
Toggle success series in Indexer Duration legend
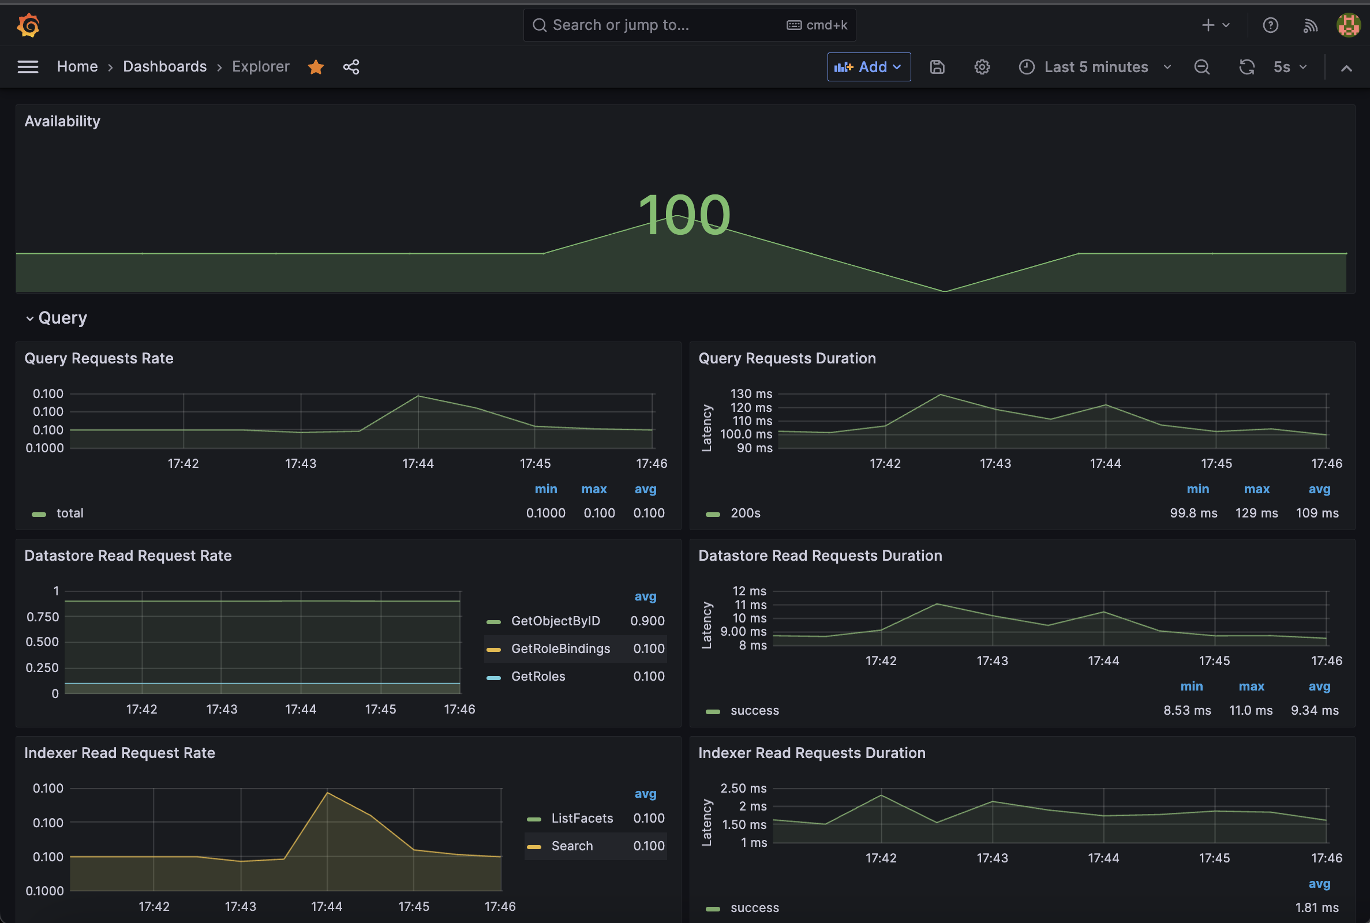tap(754, 907)
